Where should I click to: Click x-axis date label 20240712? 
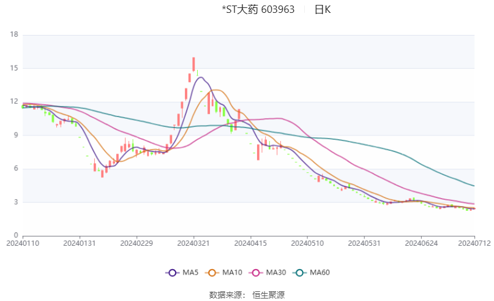tap(474, 243)
